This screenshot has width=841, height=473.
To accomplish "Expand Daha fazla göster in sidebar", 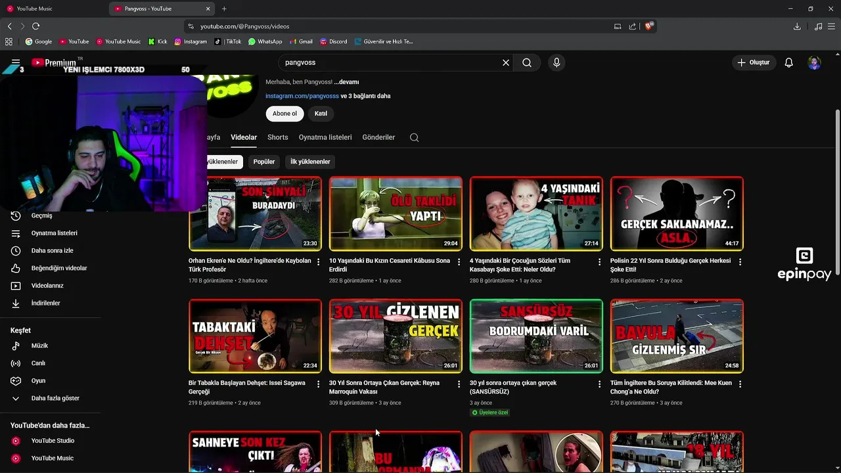I will [55, 398].
